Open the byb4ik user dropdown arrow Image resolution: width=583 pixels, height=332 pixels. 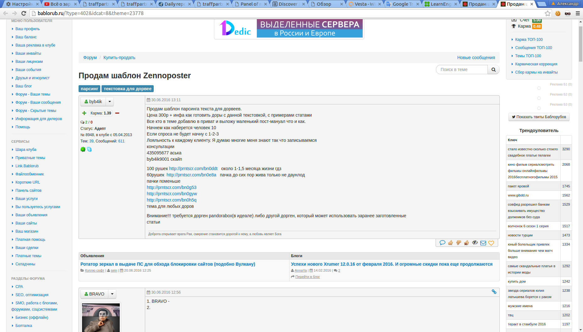(x=110, y=102)
